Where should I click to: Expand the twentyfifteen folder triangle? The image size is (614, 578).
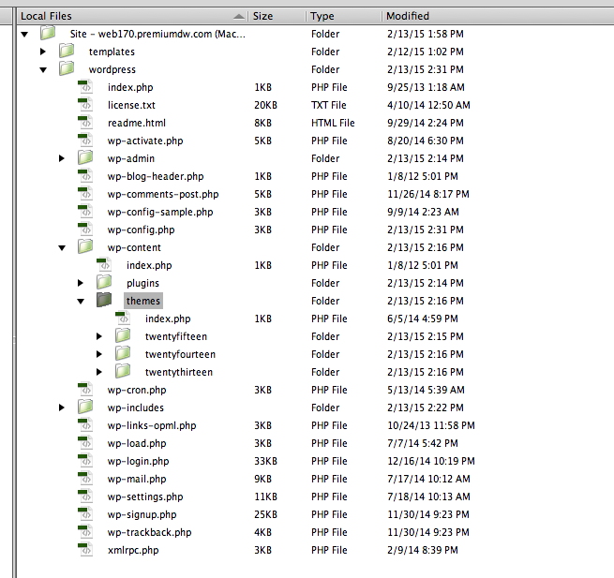pos(99,336)
